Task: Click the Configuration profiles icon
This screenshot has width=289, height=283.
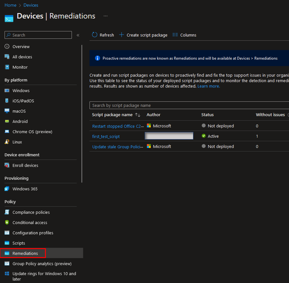Action: tap(7, 233)
